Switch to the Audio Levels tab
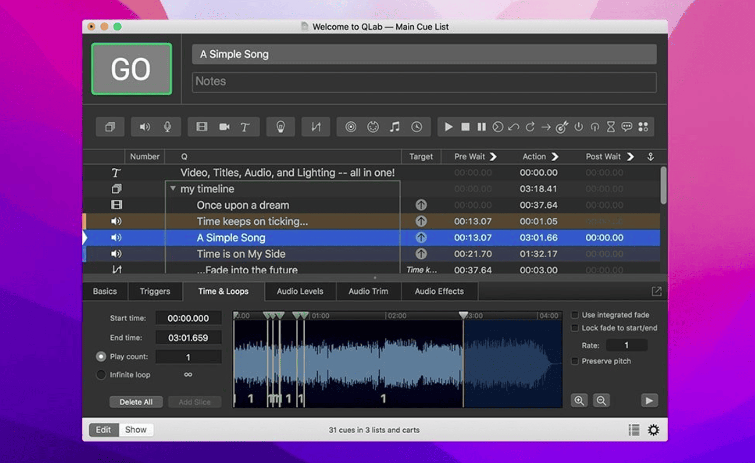Screen dimensions: 755x463 pos(300,291)
